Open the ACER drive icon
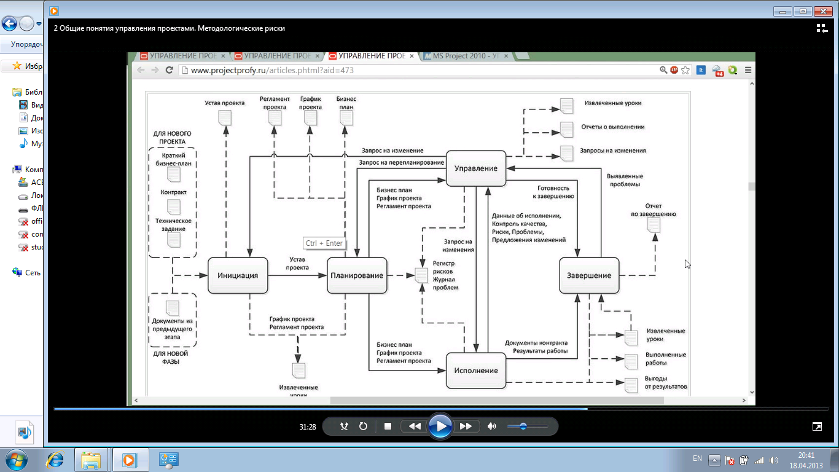 (x=24, y=183)
